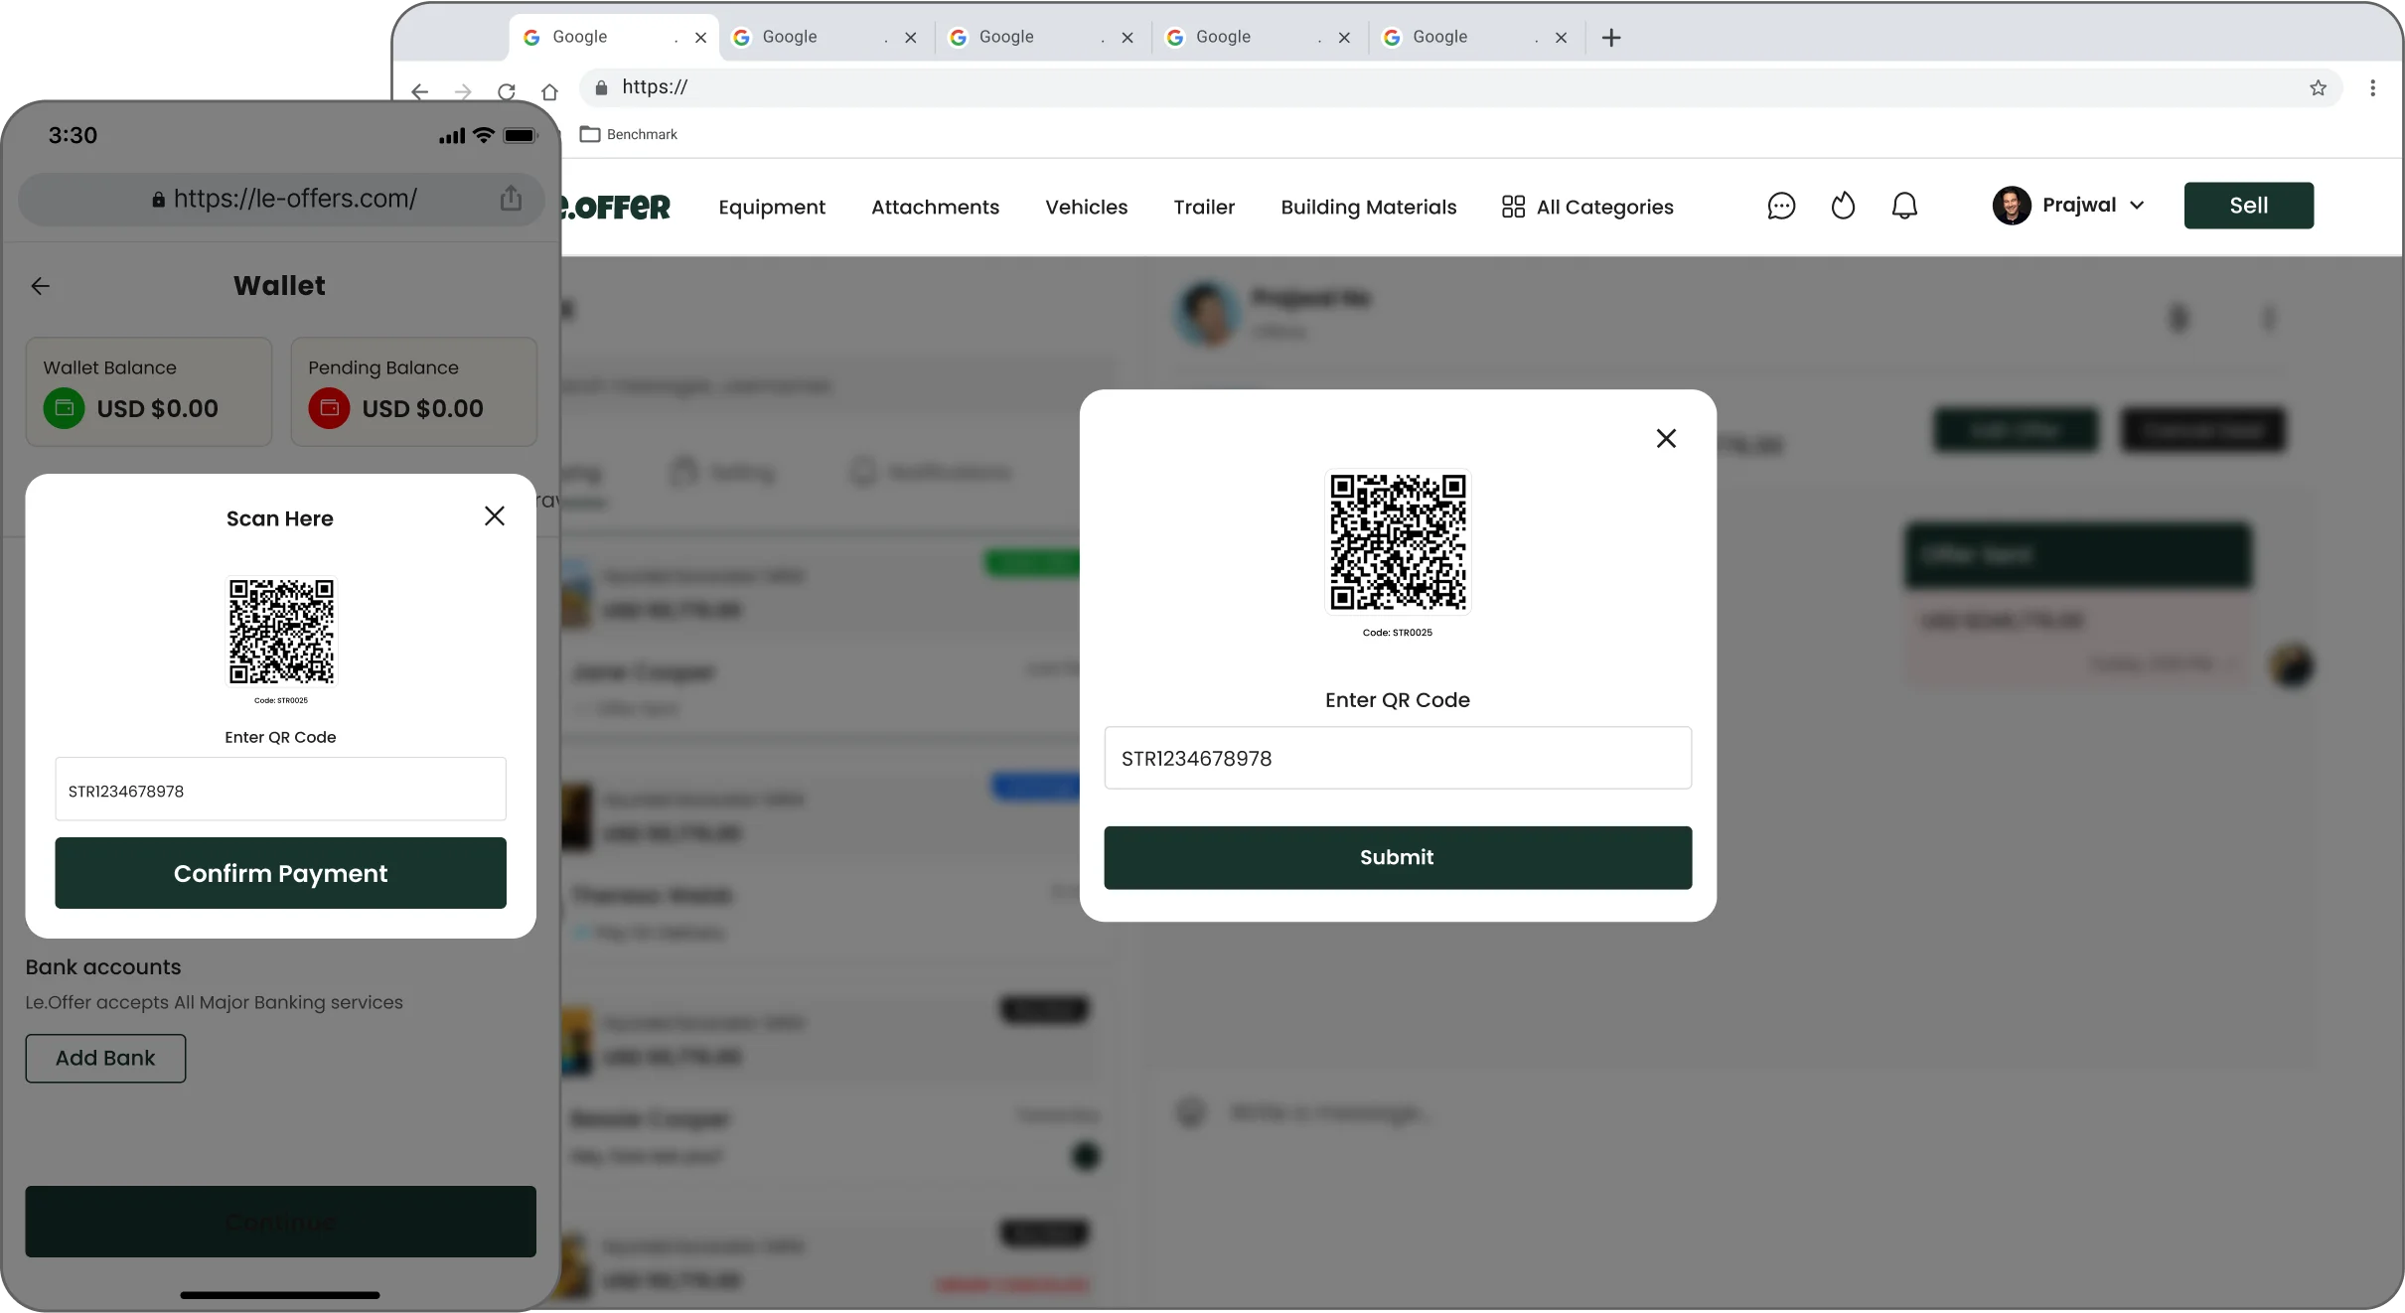The image size is (2405, 1313).
Task: Open the browser home page
Action: tap(549, 91)
